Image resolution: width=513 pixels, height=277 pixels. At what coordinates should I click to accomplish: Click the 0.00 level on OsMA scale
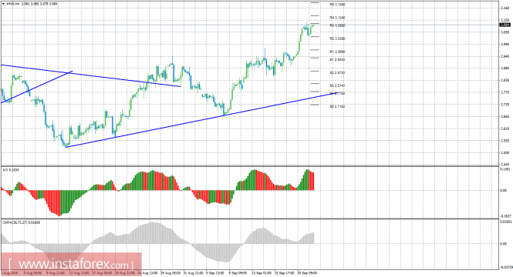(504, 244)
